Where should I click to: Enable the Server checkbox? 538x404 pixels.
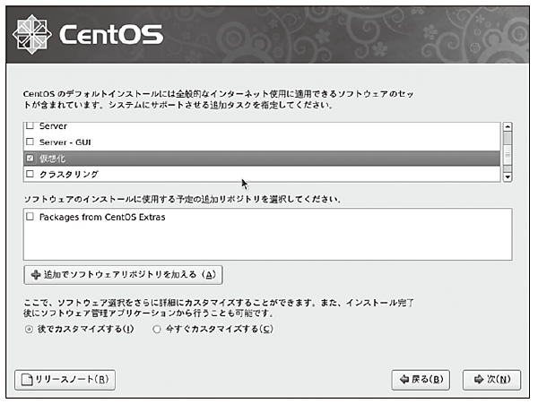[x=30, y=126]
